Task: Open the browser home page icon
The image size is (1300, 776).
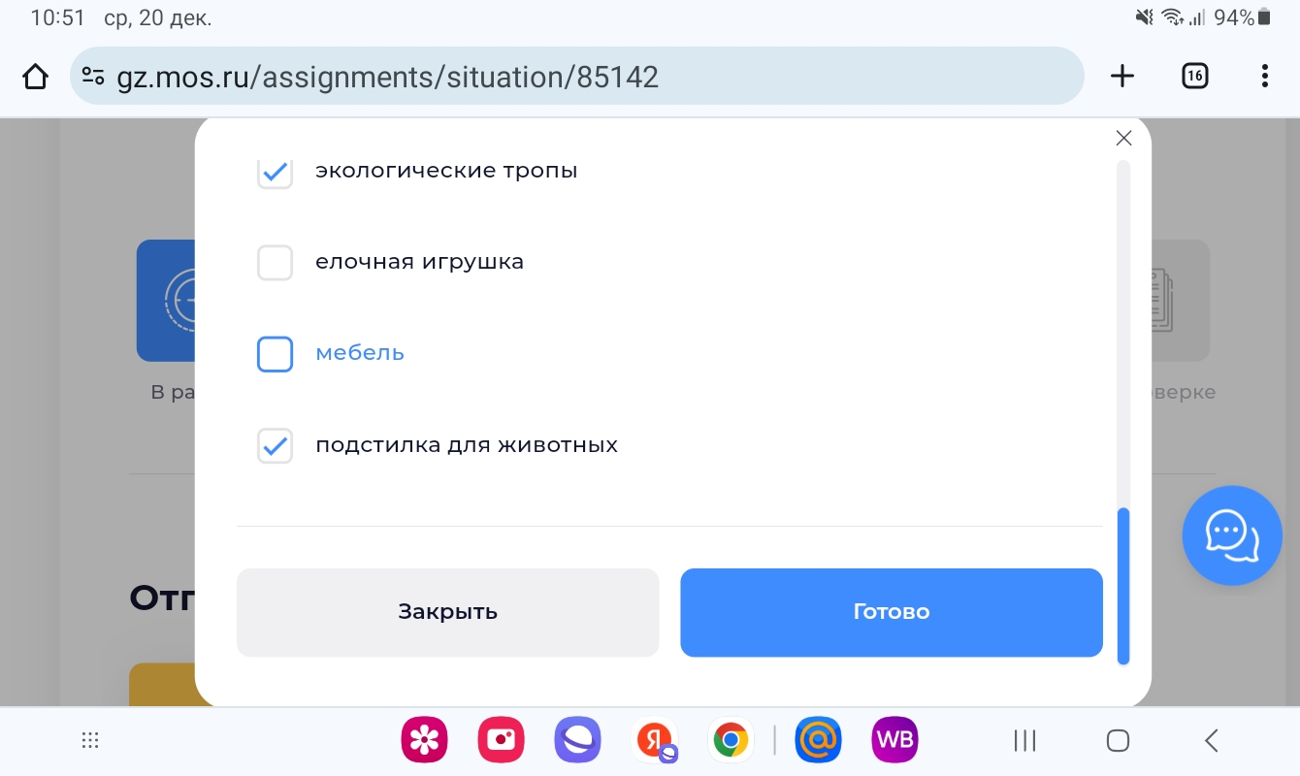Action: pyautogui.click(x=35, y=77)
